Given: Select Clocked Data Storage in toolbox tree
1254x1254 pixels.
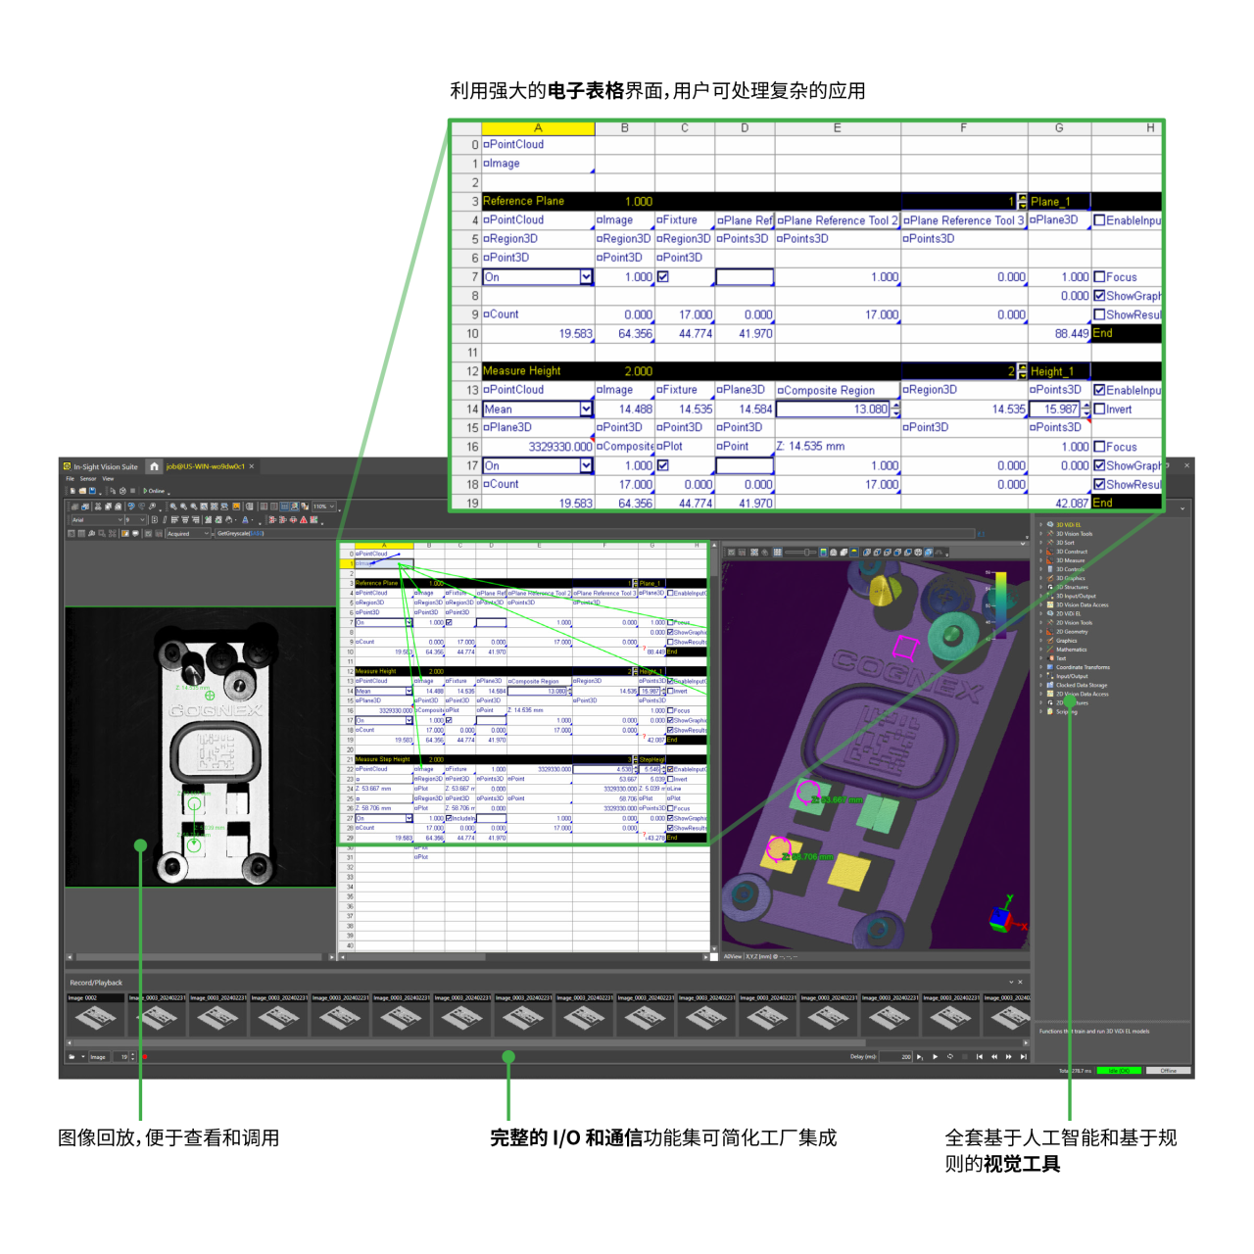Looking at the screenshot, I should coord(1082,685).
